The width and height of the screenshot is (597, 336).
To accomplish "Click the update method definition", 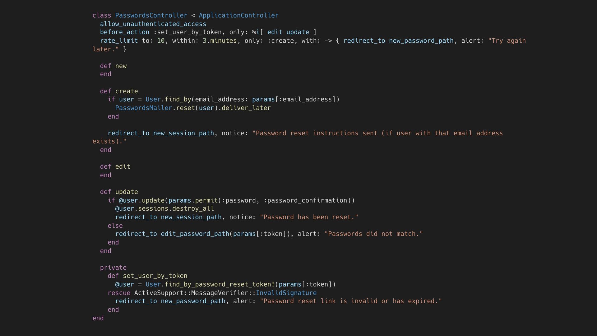I will pyautogui.click(x=127, y=192).
